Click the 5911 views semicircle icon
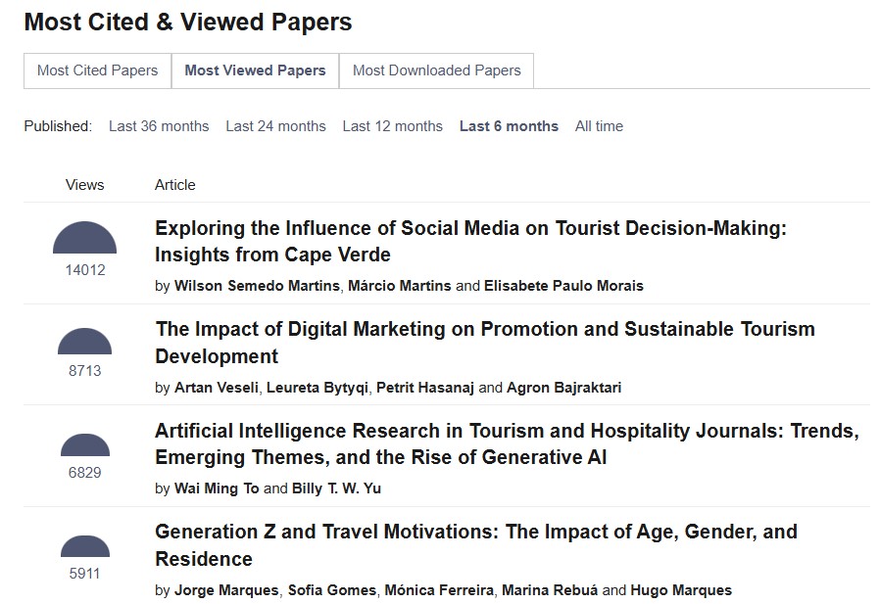 click(84, 546)
